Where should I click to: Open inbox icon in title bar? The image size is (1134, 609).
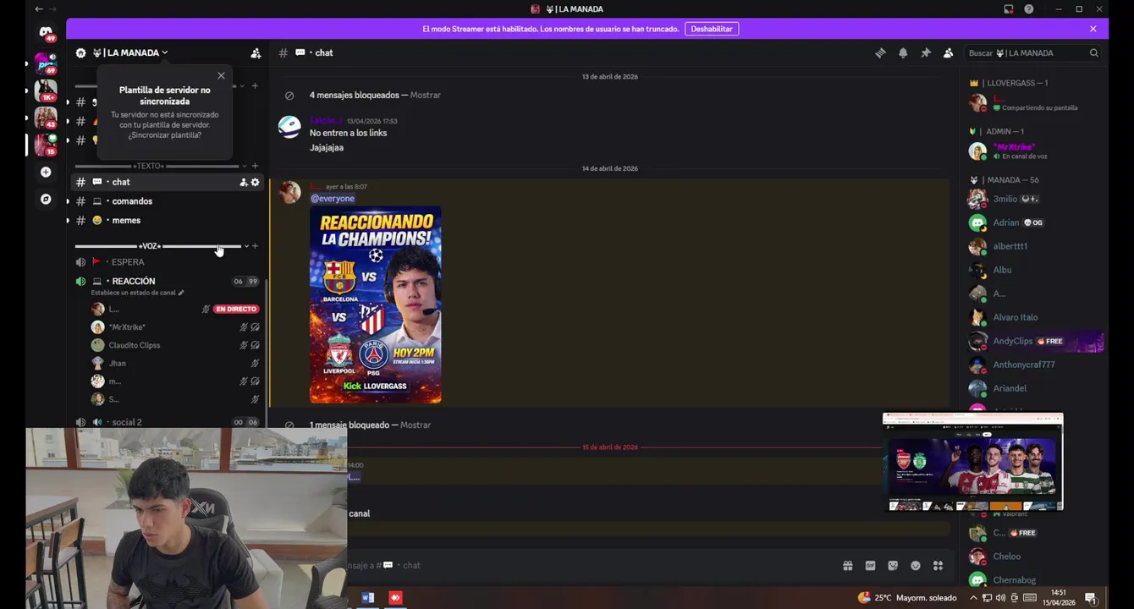click(1008, 9)
